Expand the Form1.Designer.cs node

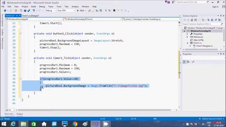(190, 46)
